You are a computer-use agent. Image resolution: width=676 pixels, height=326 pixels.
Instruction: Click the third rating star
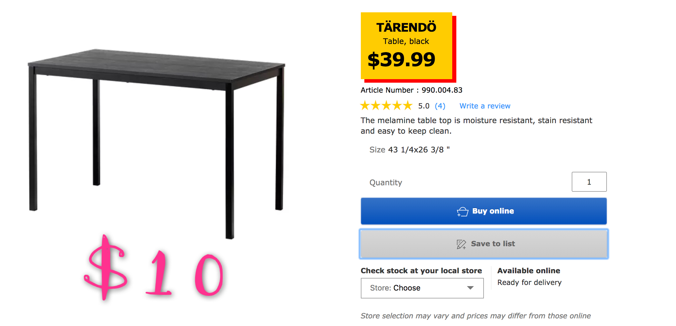pyautogui.click(x=386, y=106)
